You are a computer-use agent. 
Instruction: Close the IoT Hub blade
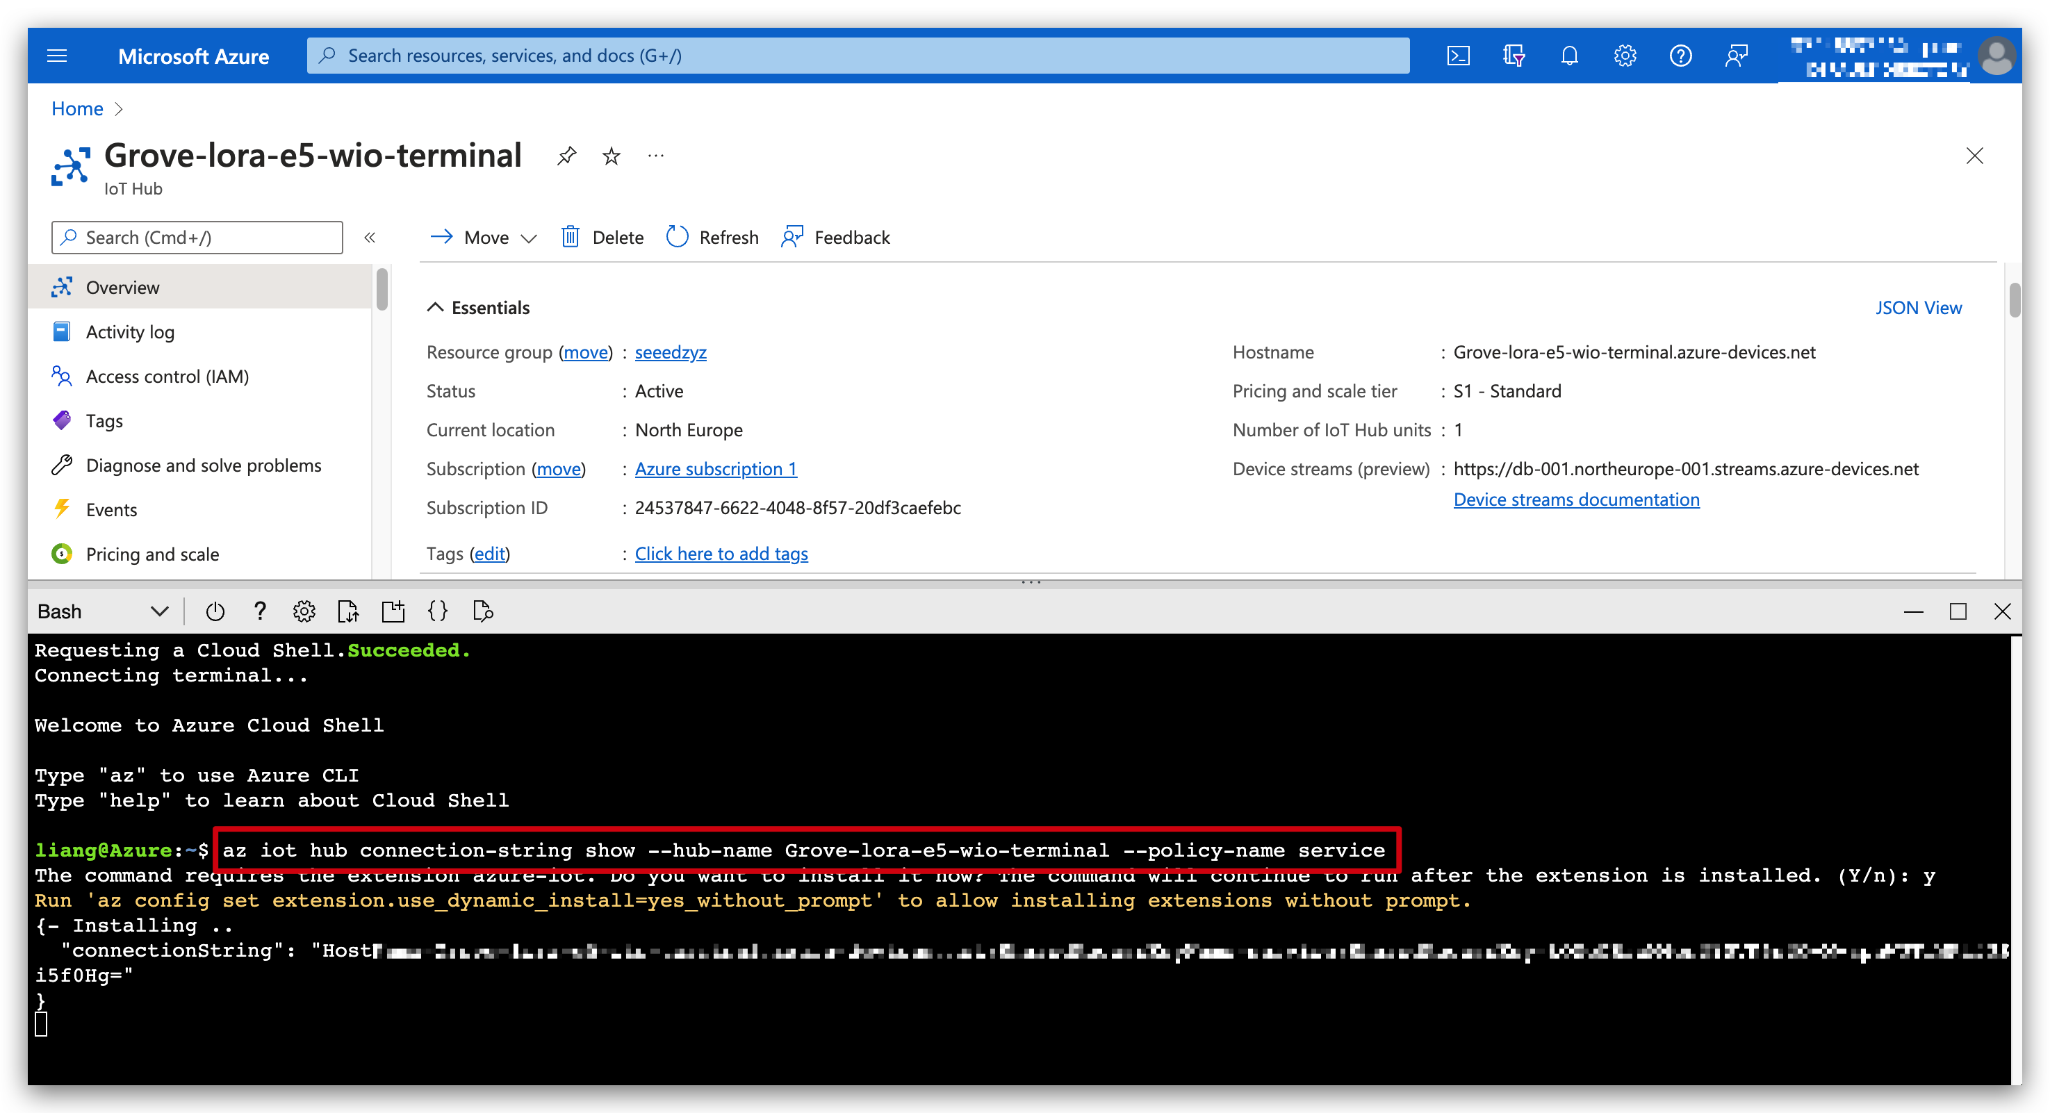1974,156
